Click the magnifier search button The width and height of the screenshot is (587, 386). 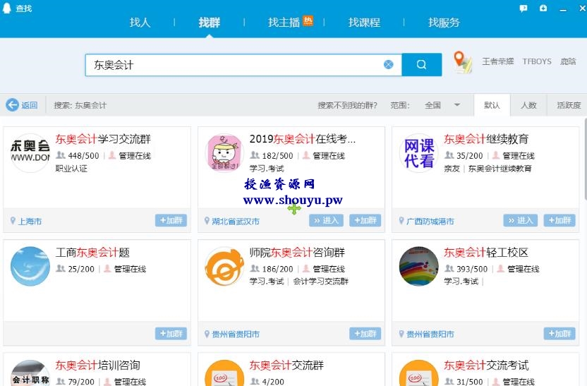coord(421,65)
